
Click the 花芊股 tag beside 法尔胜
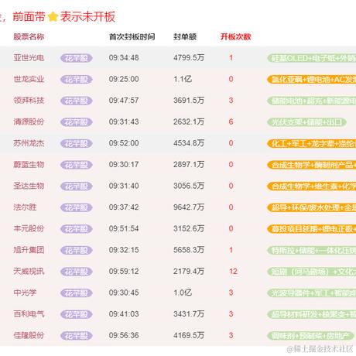point(77,207)
